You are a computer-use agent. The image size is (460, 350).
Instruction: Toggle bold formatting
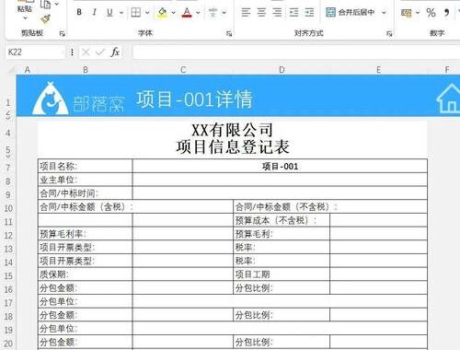[79, 12]
